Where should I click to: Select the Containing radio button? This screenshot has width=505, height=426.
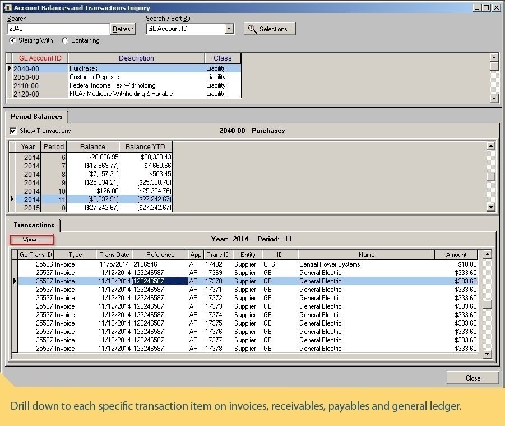pos(65,40)
